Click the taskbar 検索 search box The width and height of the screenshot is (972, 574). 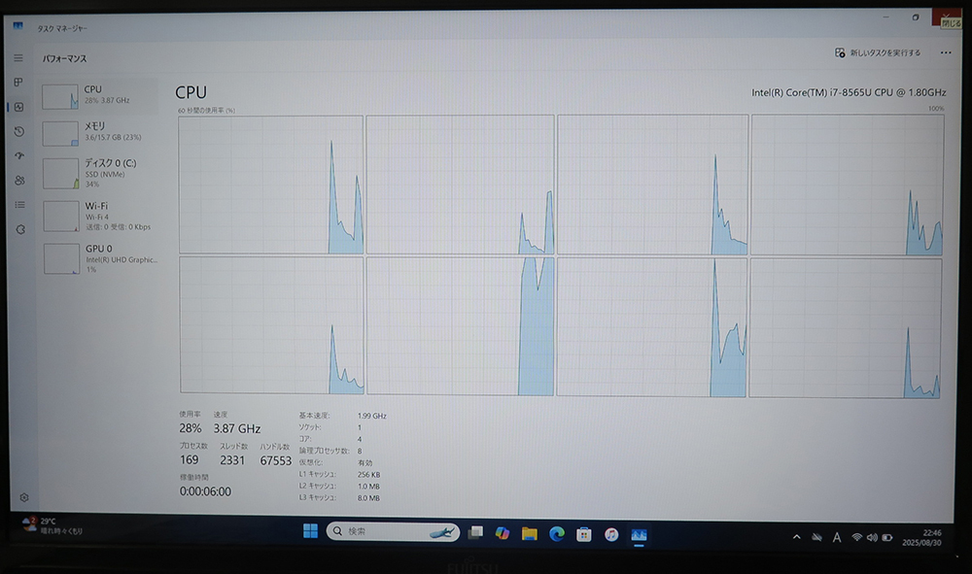coord(393,531)
